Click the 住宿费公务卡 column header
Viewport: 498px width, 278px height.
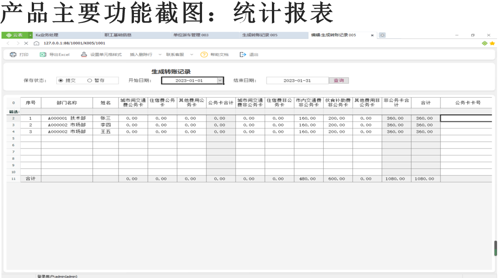tap(163, 103)
